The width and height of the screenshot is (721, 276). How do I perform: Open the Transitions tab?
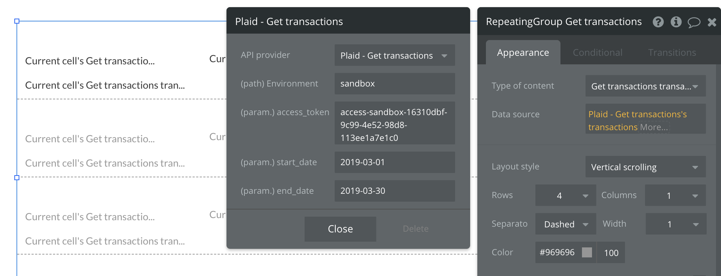[672, 53]
